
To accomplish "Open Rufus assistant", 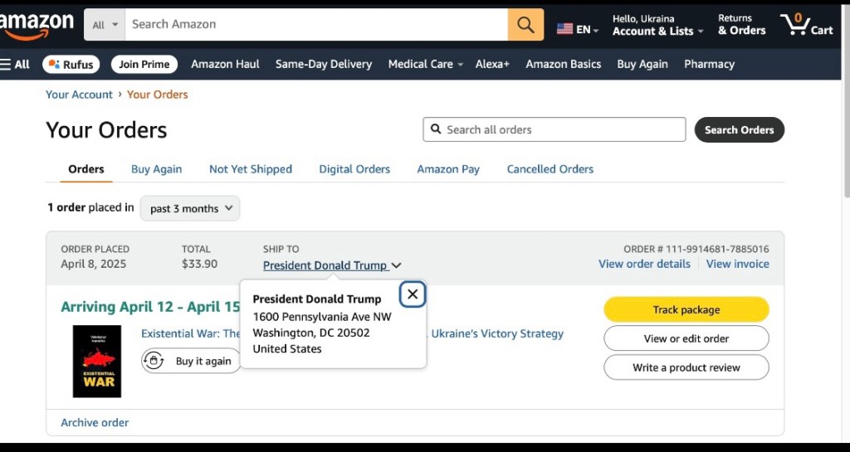I will (x=71, y=65).
